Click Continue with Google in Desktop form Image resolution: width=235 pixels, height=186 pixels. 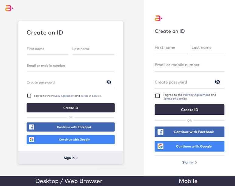pos(71,140)
